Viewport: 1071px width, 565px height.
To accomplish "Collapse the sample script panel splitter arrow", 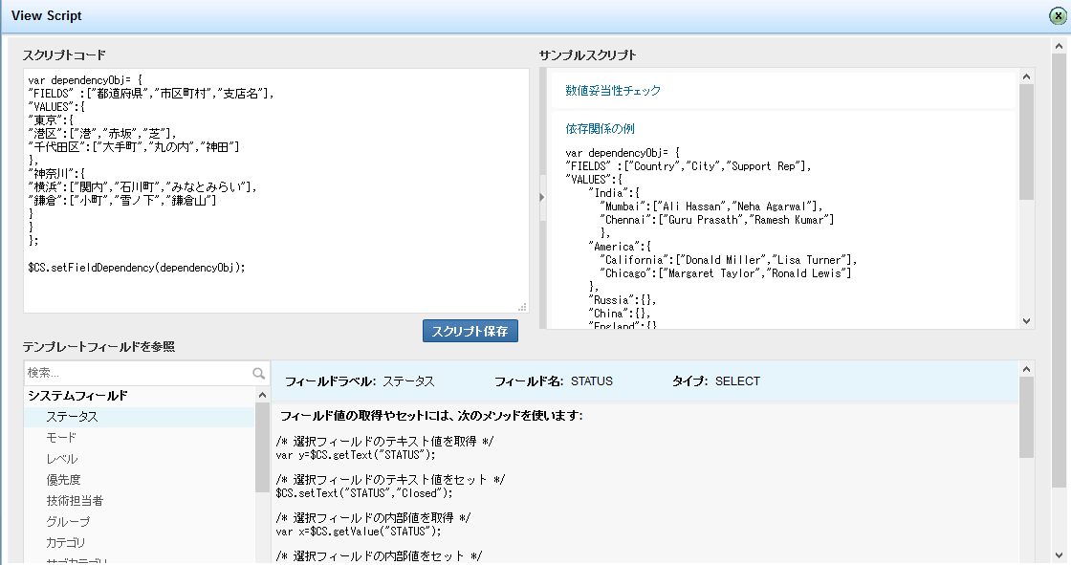I will 542,197.
